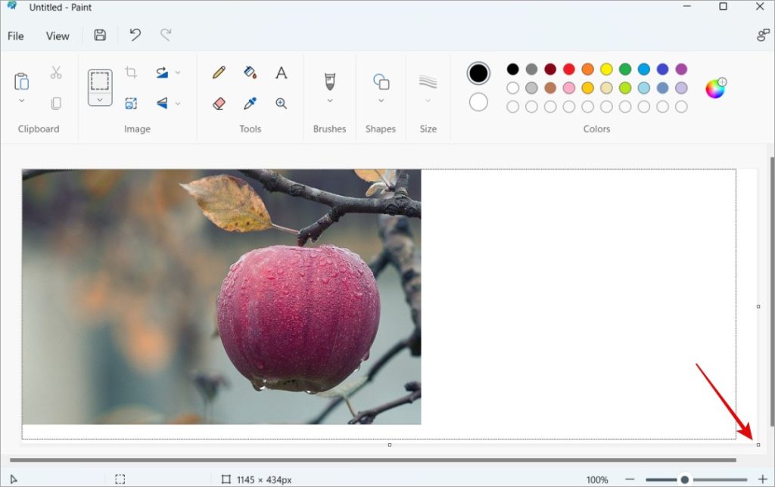Choose the Text tool

pos(281,73)
